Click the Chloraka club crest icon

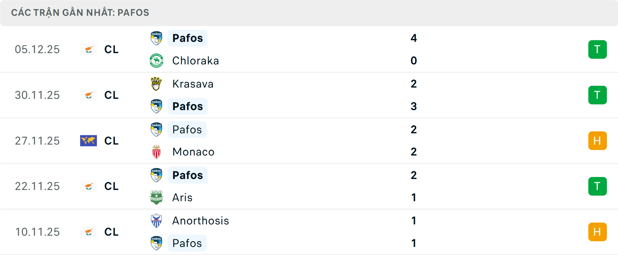click(x=156, y=61)
